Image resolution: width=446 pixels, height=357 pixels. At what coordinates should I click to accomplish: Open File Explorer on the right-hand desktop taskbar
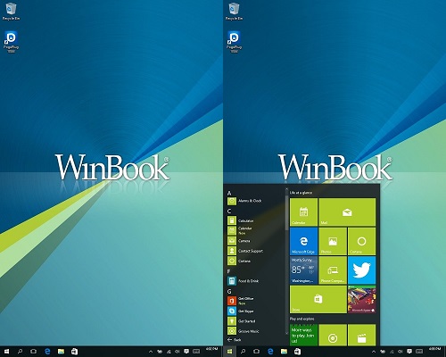point(284,352)
